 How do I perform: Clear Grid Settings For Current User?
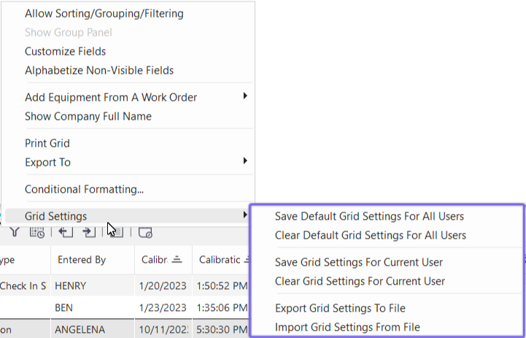tap(360, 281)
